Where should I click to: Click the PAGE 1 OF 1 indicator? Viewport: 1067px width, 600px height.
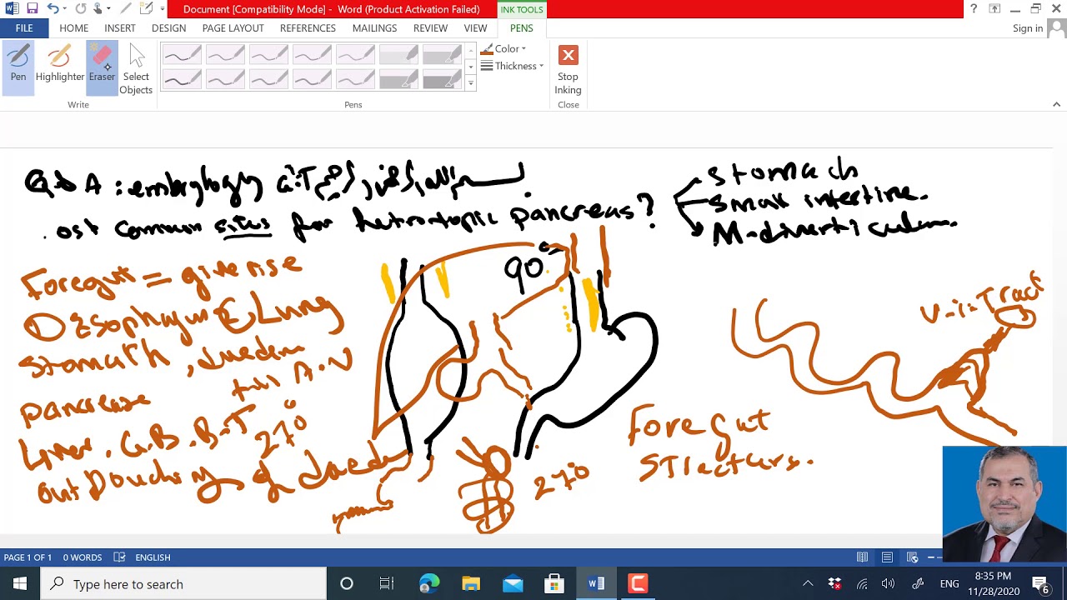tap(28, 557)
